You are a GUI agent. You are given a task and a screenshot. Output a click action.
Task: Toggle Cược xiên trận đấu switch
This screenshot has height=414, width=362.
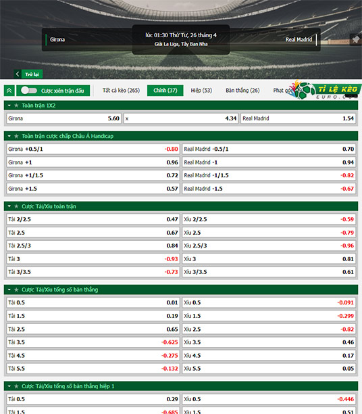tap(29, 91)
